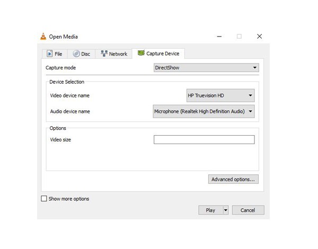Expand the Video device name dropdown
Screen dimensions: 318x249
[220, 96]
